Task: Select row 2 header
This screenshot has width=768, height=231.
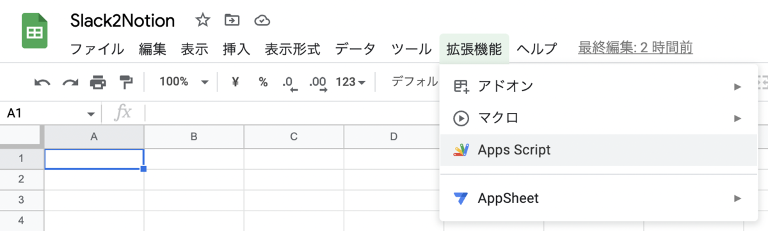Action: click(21, 179)
